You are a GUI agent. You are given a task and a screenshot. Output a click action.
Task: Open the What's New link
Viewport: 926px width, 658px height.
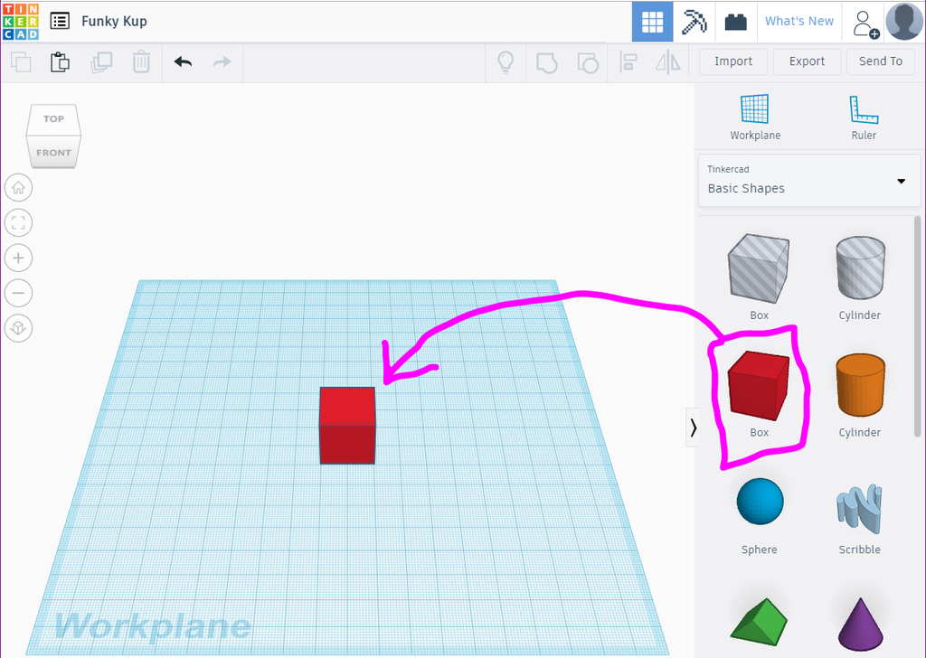pyautogui.click(x=799, y=22)
